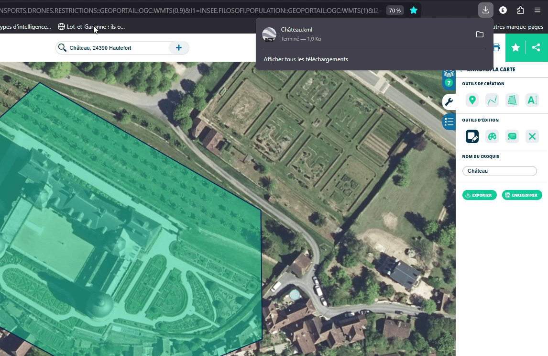Click the bookmark star in address bar

pos(414,11)
